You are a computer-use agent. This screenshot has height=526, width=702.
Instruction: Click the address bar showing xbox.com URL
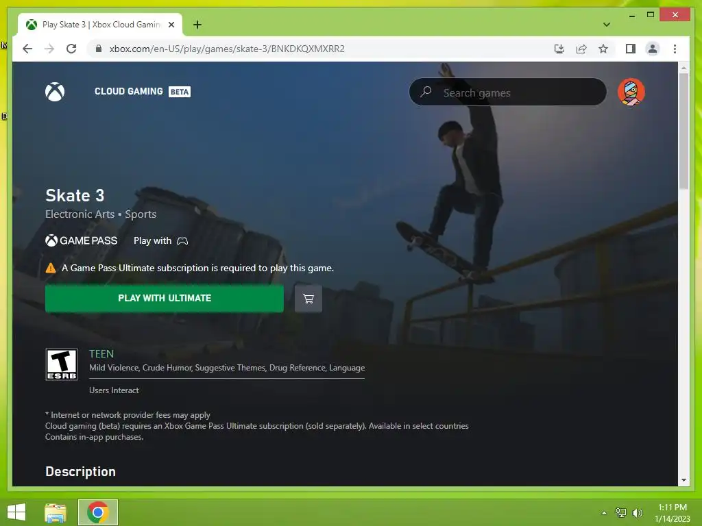point(227,49)
